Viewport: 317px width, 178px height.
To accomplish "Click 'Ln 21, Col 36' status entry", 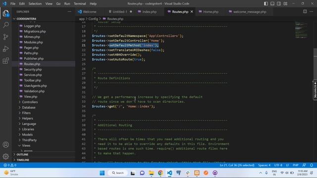I will (237, 165).
